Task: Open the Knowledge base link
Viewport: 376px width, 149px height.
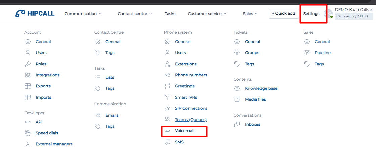Action: coord(261,88)
